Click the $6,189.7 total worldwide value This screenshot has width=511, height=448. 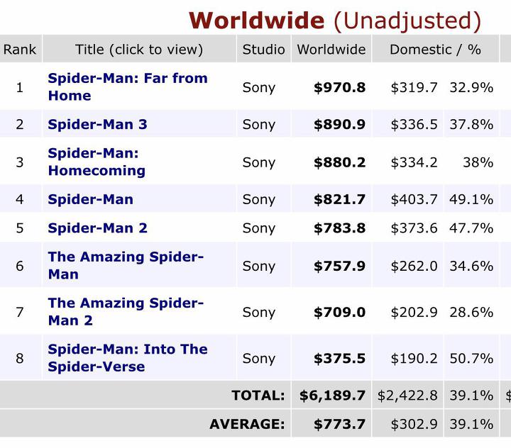(x=332, y=396)
